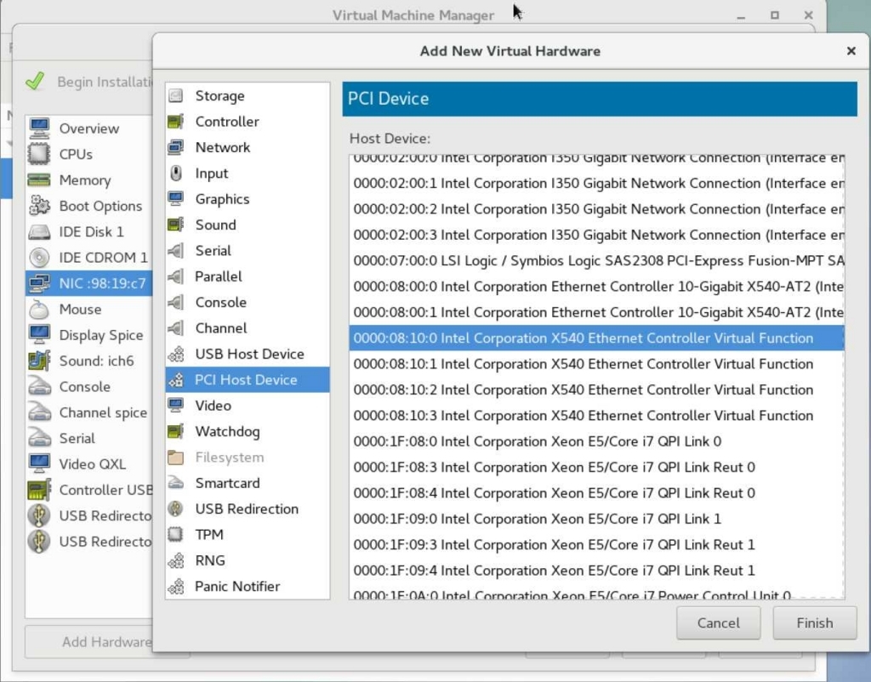Click the RNG icon
This screenshot has height=682, width=871.
(x=176, y=560)
